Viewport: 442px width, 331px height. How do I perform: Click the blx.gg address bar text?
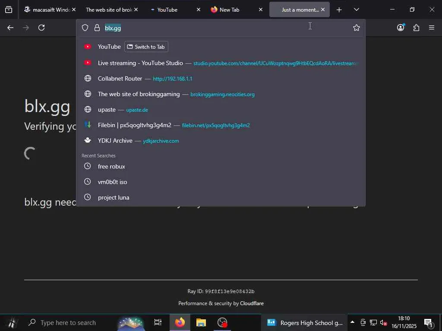[113, 28]
